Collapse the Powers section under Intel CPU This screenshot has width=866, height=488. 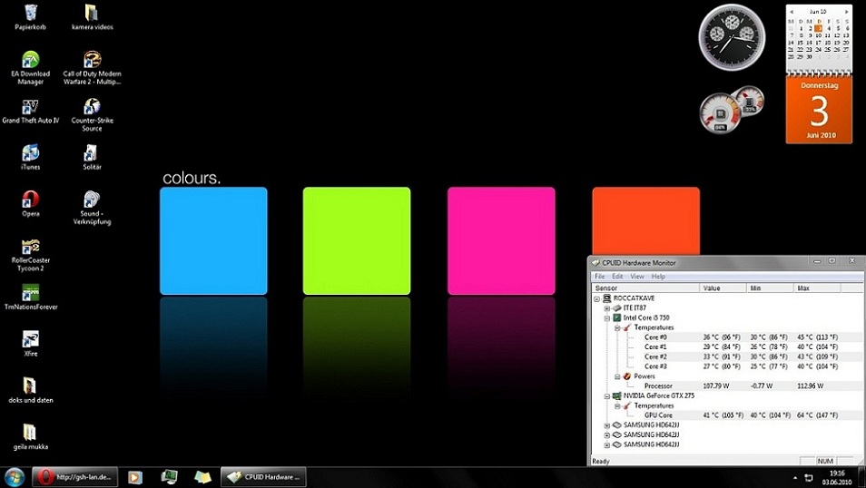617,376
